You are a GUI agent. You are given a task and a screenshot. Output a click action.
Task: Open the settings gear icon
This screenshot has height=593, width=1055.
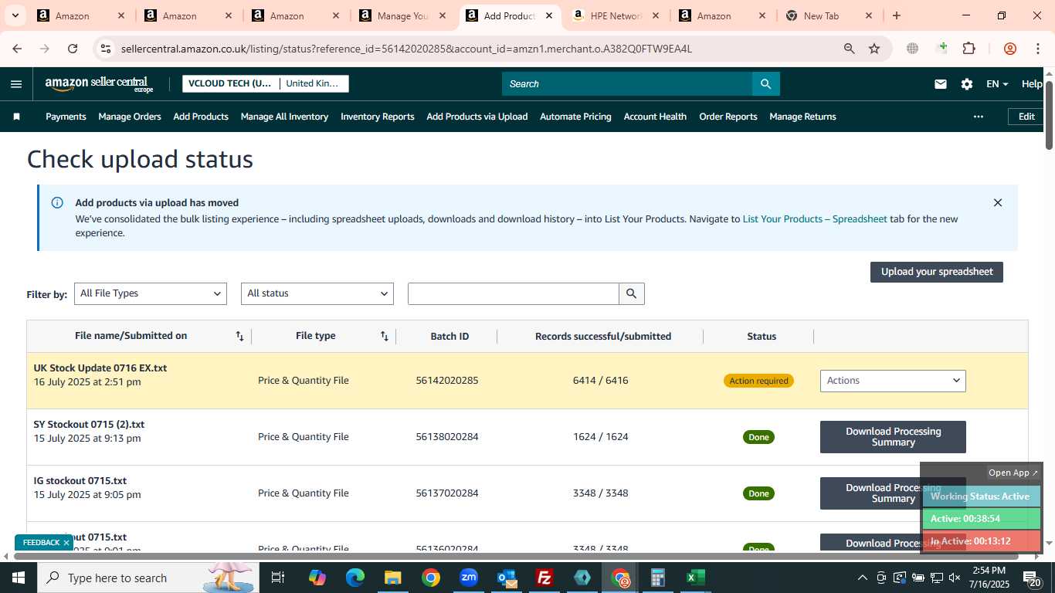click(x=967, y=84)
